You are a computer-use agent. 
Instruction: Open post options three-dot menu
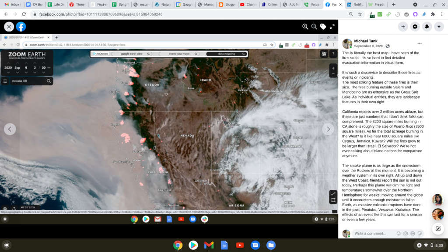click(420, 43)
